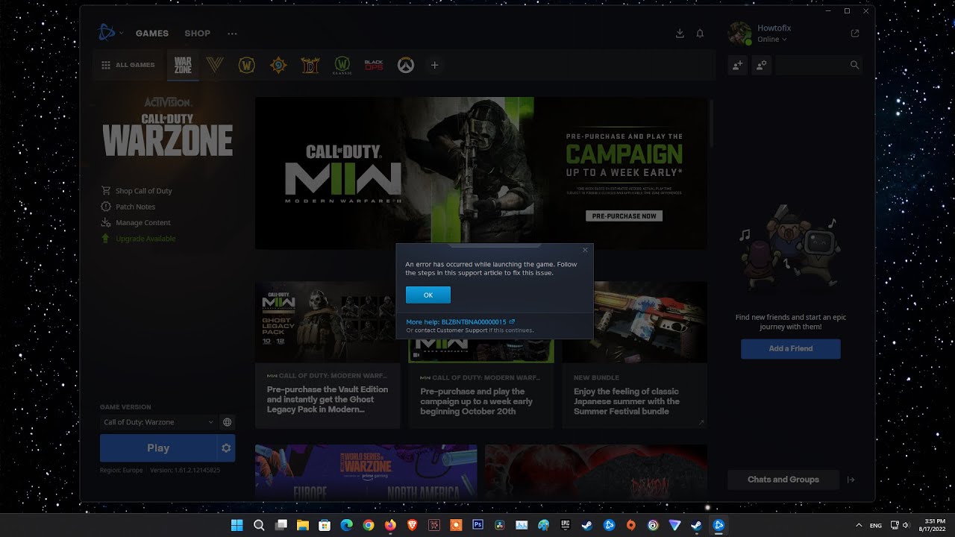955x537 pixels.
Task: Open the friend management icon
Action: 761,65
